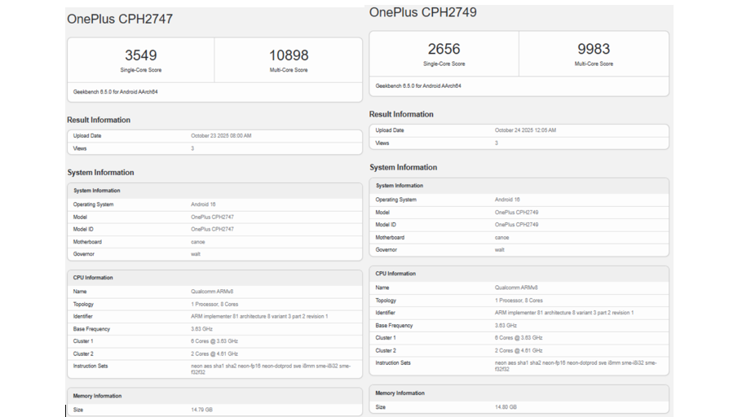Click the Result Information heading for CPH2747

point(99,120)
